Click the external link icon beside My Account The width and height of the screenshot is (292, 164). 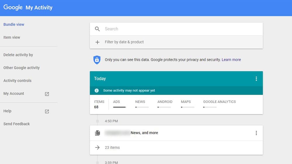click(x=47, y=94)
